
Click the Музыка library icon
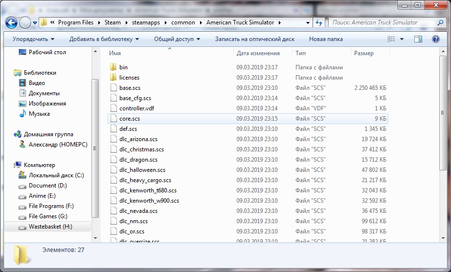23,114
